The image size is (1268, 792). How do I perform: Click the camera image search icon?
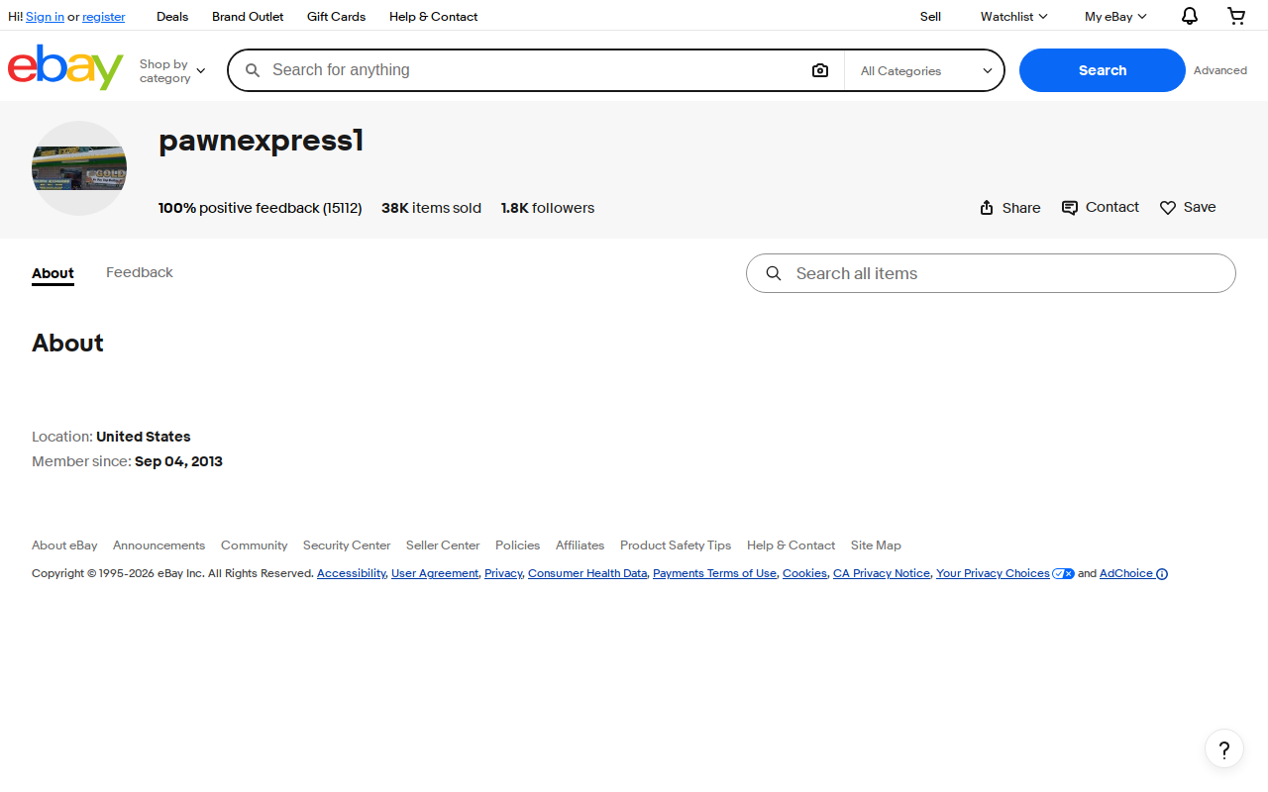[x=820, y=70]
